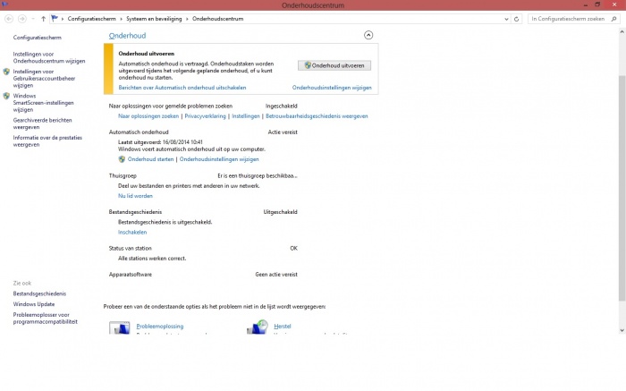Screen dimensions: 626x391
Task: Click the scrollbar down arrow
Action: pyautogui.click(x=622, y=330)
